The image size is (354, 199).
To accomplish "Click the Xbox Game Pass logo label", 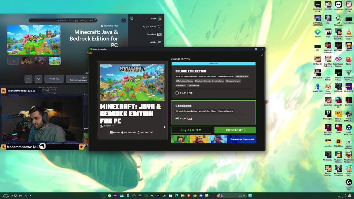I will (x=110, y=26).
